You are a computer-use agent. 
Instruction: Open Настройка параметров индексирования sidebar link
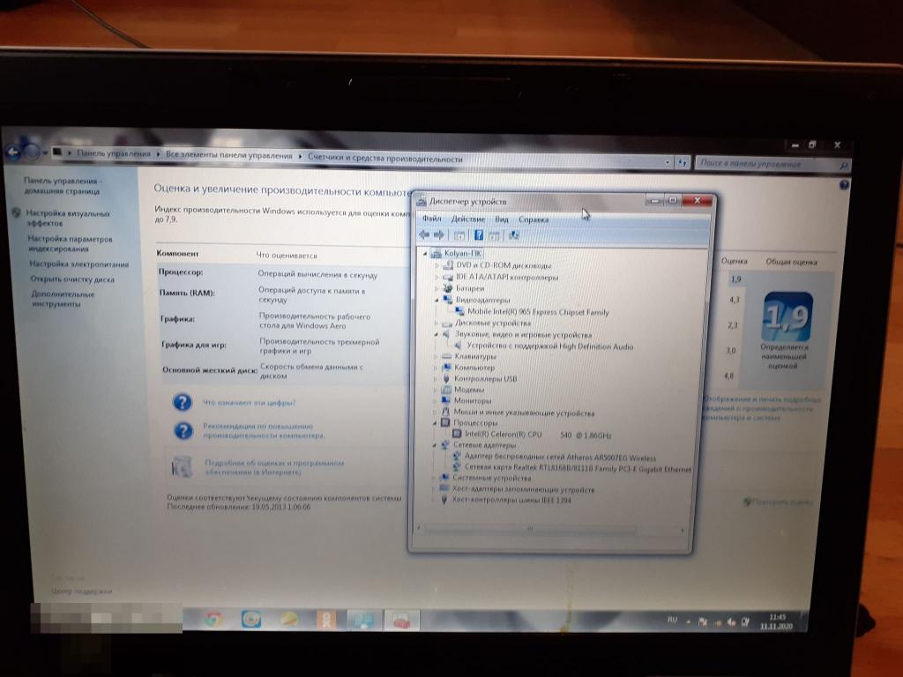coord(69,243)
